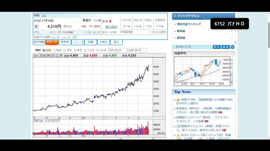Select the 日足 period radio button
Image resolution: width=270 pixels, height=151 pixels.
click(x=44, y=50)
